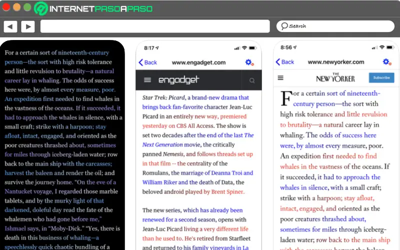The width and height of the screenshot is (400, 250).
Task: Click the blue Subscribe button
Action: [x=381, y=77]
